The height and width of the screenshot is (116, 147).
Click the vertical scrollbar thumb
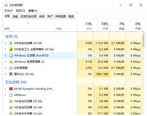143,41
